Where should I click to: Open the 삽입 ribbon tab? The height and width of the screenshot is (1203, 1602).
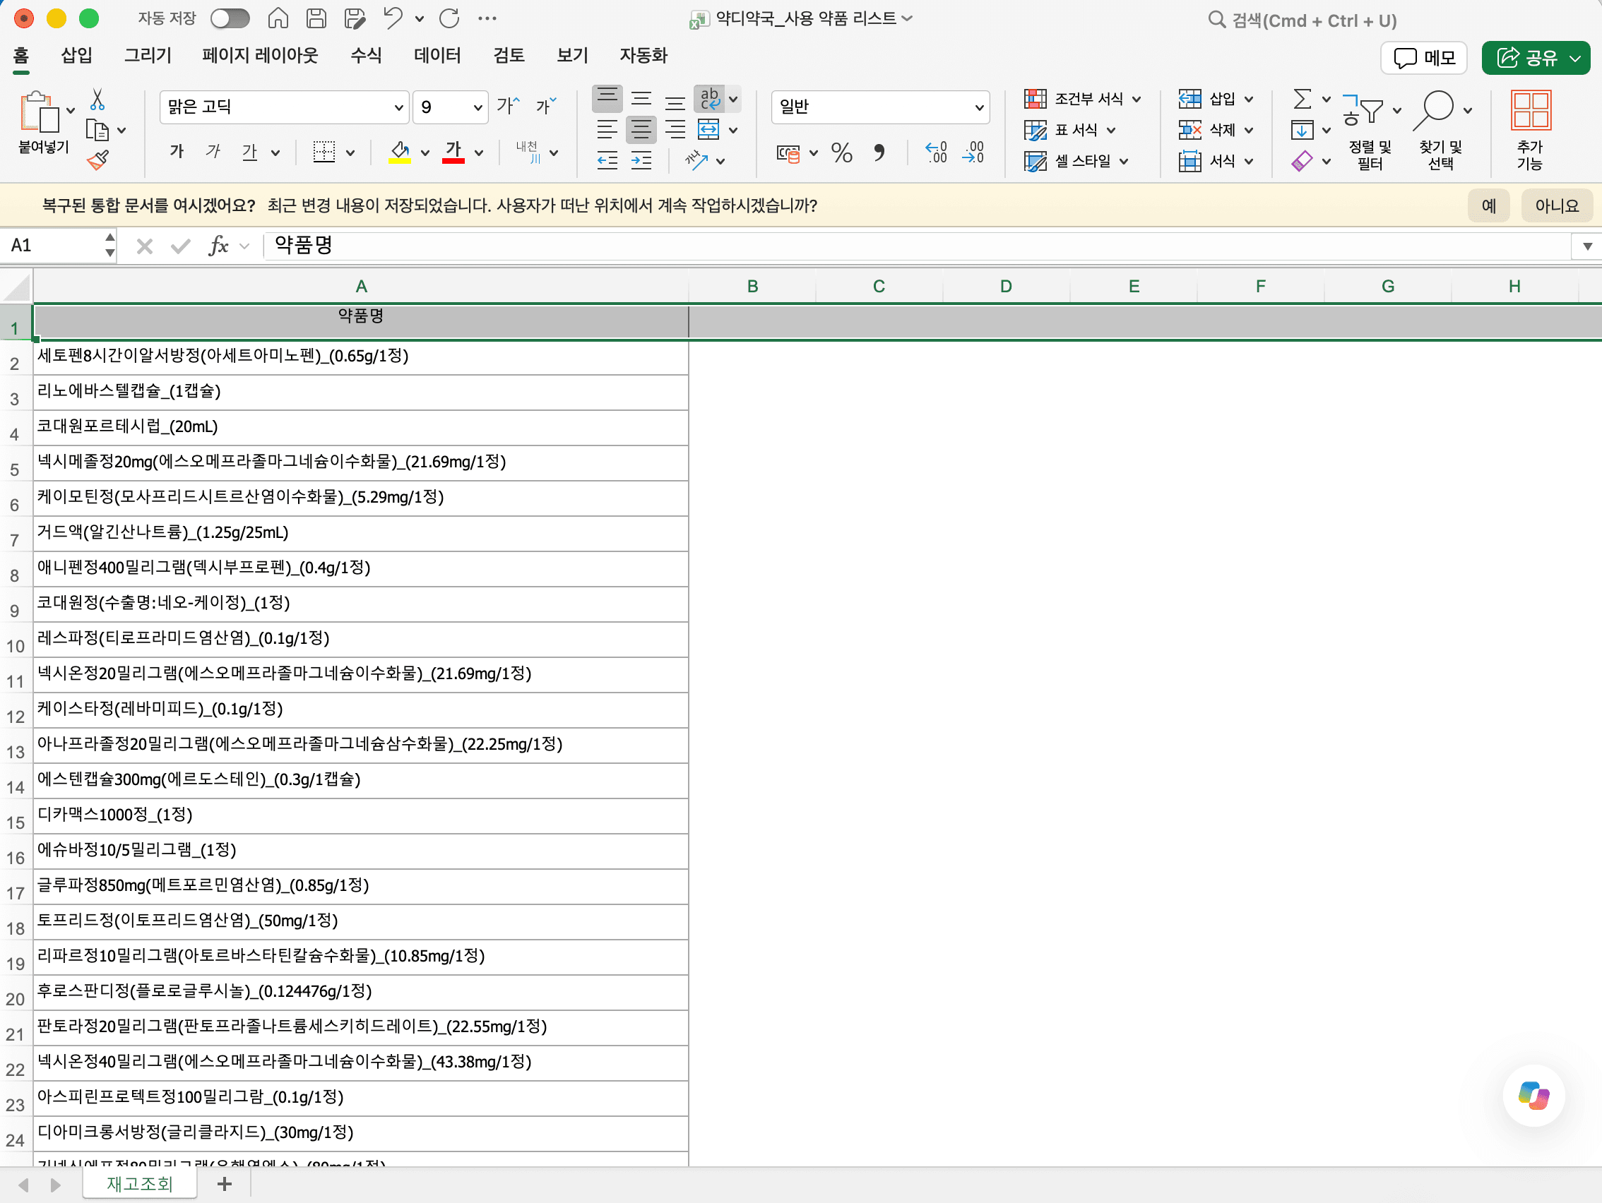pos(77,55)
